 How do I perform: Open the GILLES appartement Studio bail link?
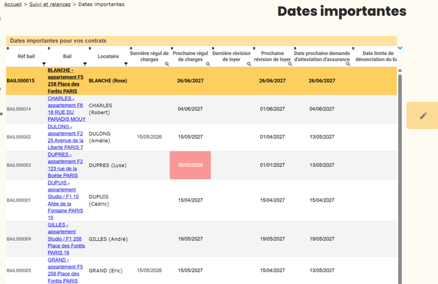(66, 239)
